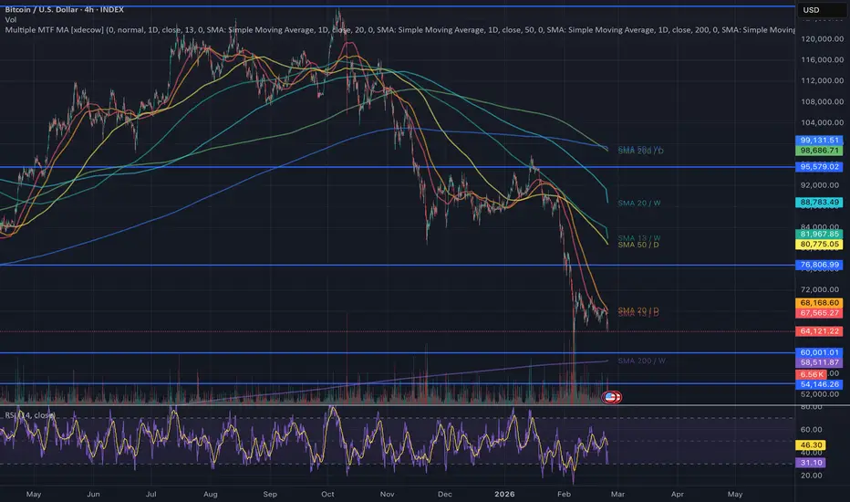Click the 104,000.00 price axis label
The width and height of the screenshot is (850, 502).
(x=822, y=122)
